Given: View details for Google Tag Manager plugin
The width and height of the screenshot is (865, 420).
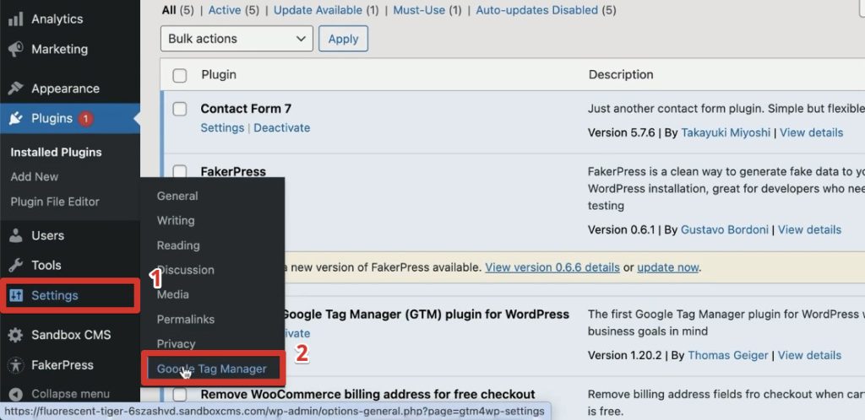Looking at the screenshot, I should (809, 355).
